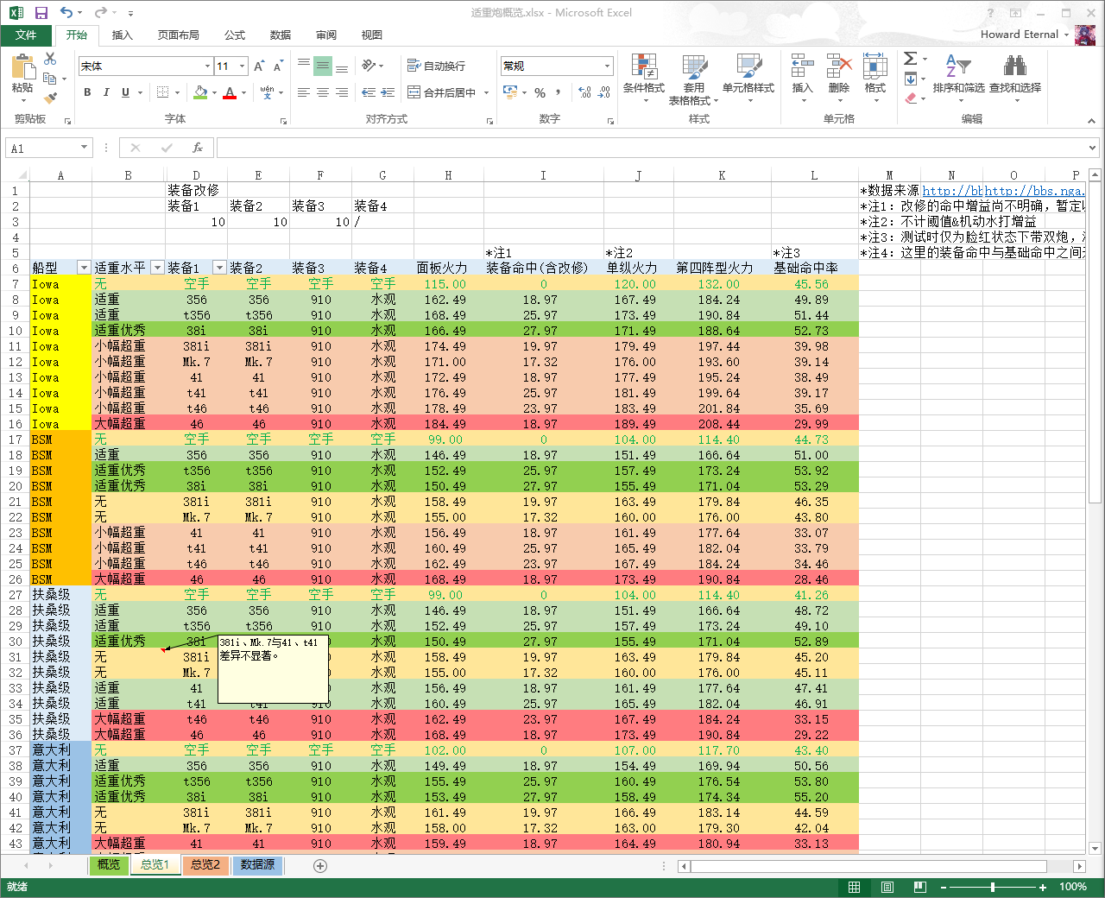
Task: Click the Cut scissors icon
Action: click(50, 59)
